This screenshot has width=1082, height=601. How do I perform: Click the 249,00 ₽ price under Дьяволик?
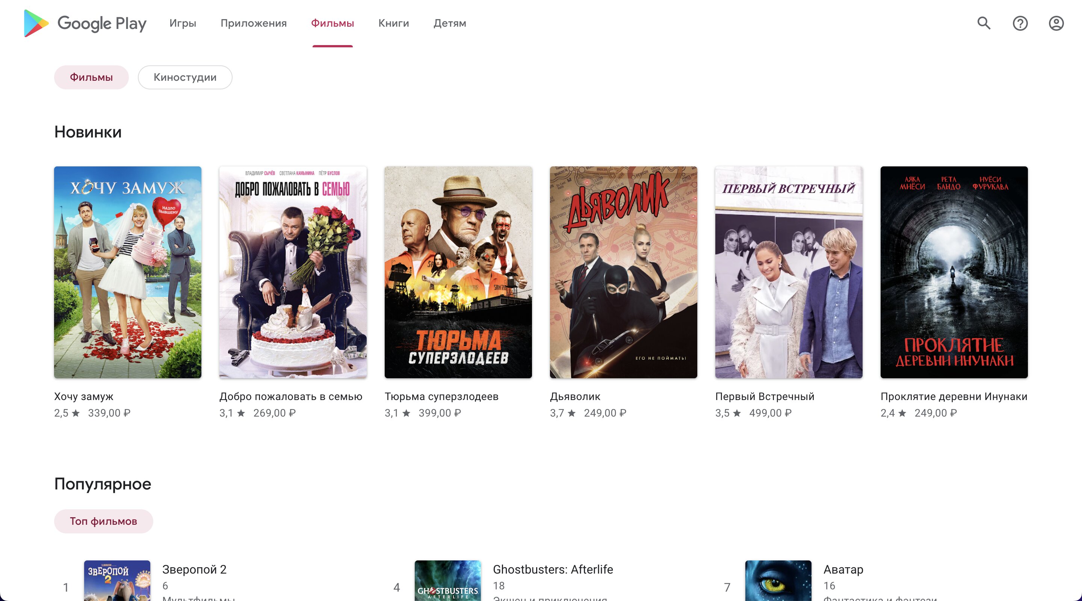tap(605, 413)
